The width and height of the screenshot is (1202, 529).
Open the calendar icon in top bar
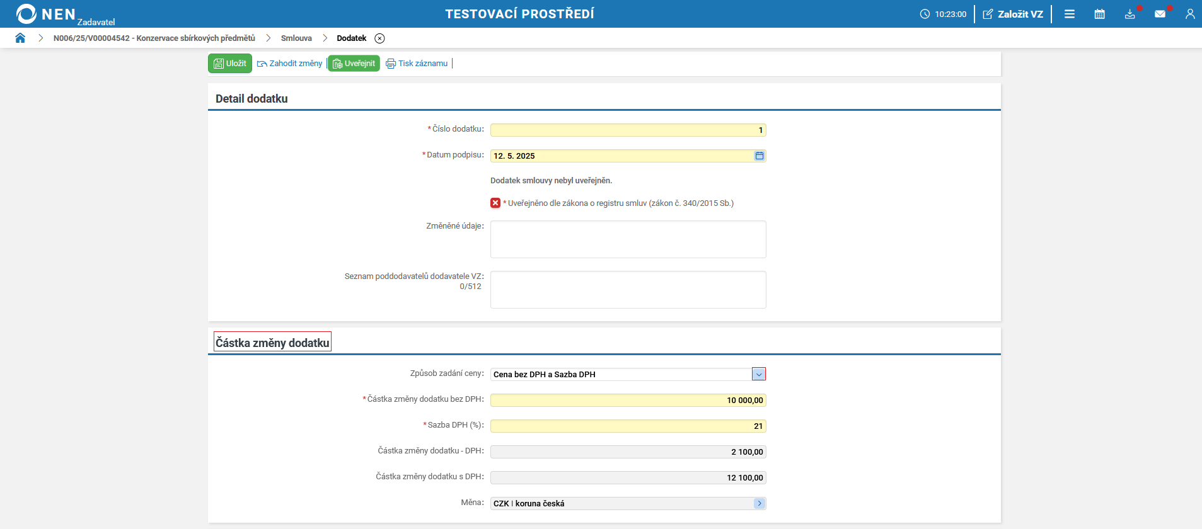pos(1099,14)
